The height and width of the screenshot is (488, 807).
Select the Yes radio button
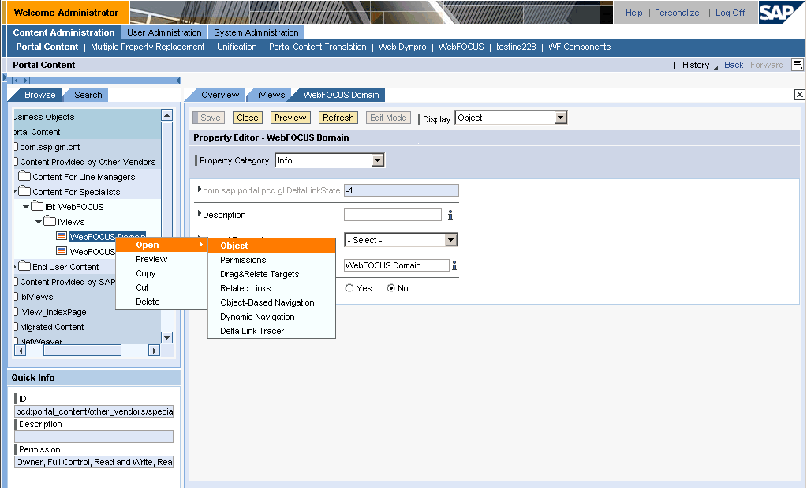349,288
